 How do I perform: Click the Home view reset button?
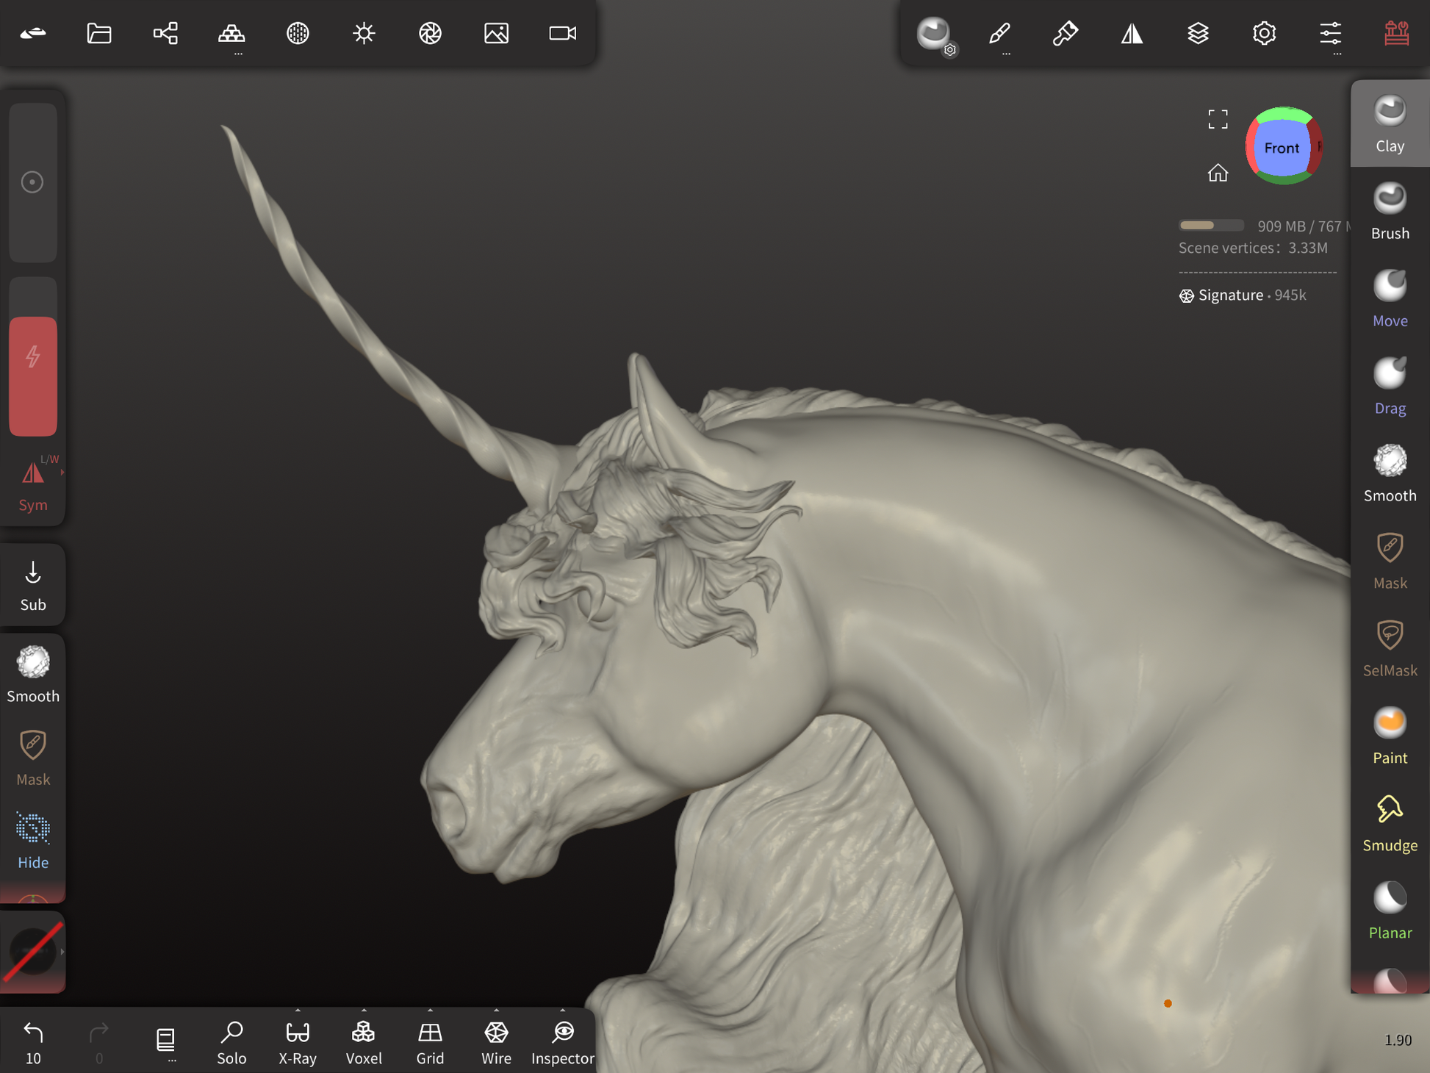(1218, 173)
